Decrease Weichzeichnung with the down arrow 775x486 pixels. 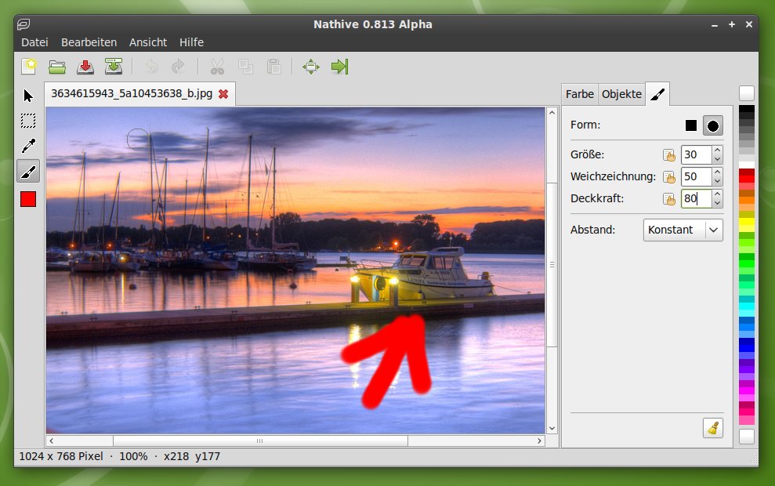point(717,181)
